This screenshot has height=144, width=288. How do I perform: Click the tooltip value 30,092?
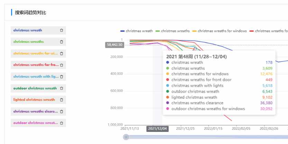pyautogui.click(x=266, y=109)
